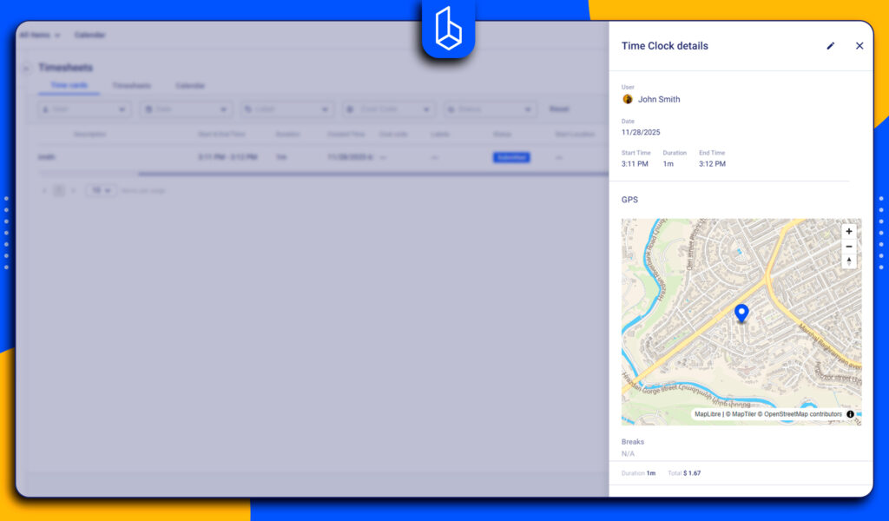Close the Time Clock details panel
Image resolution: width=889 pixels, height=521 pixels.
pos(859,46)
